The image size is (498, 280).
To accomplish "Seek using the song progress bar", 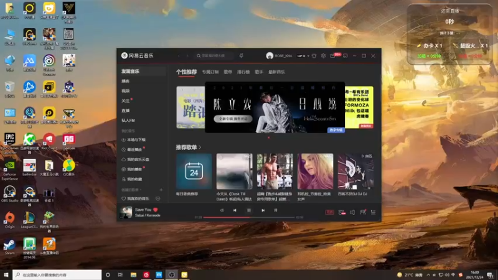I will (249, 217).
